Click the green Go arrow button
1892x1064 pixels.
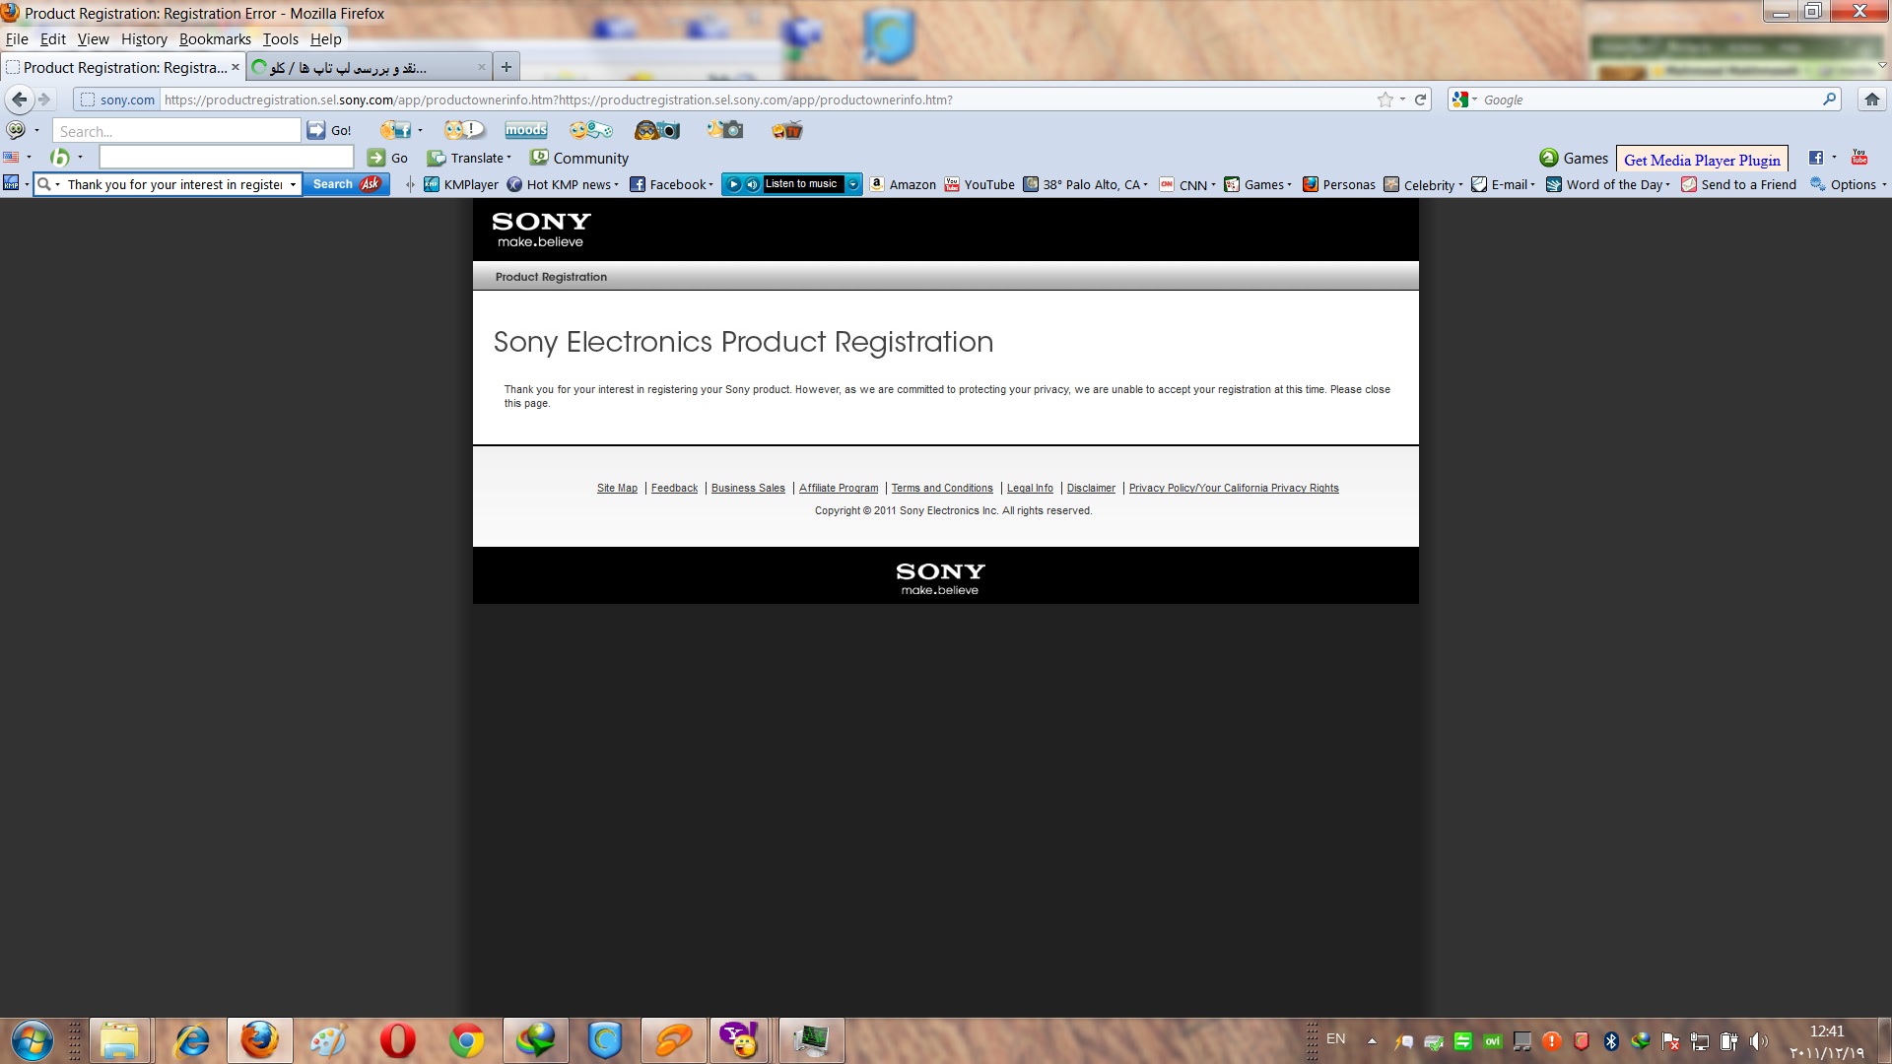click(x=387, y=158)
